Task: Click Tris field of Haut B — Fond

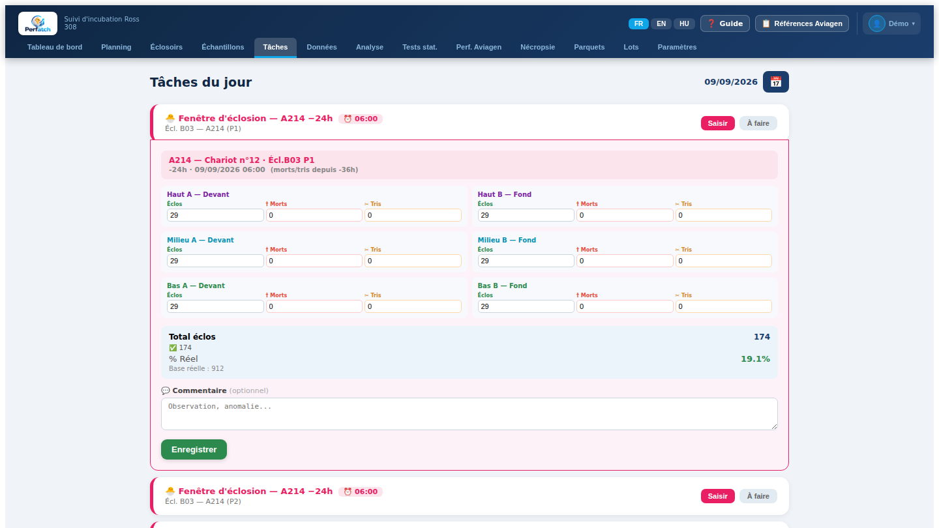Action: click(724, 215)
